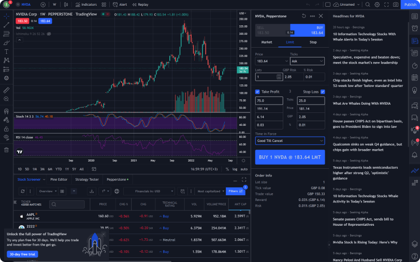Screen dimensions: 420x262
Task: Open the chart patterns tool
Action: click(6, 60)
